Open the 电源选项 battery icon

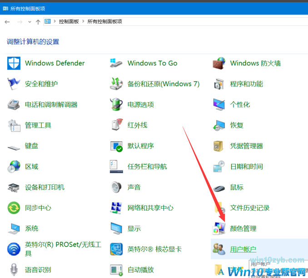pos(116,104)
